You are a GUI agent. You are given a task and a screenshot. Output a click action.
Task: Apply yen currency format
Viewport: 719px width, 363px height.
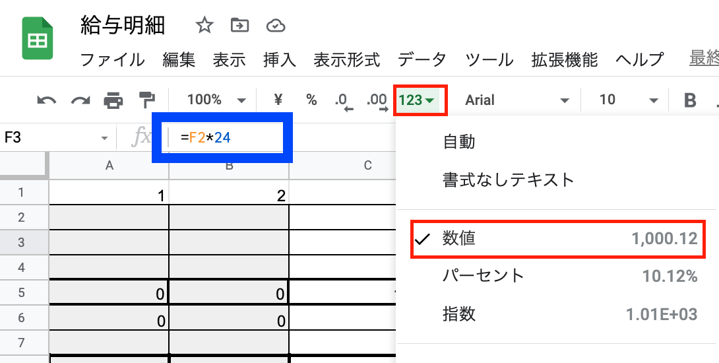point(278,100)
